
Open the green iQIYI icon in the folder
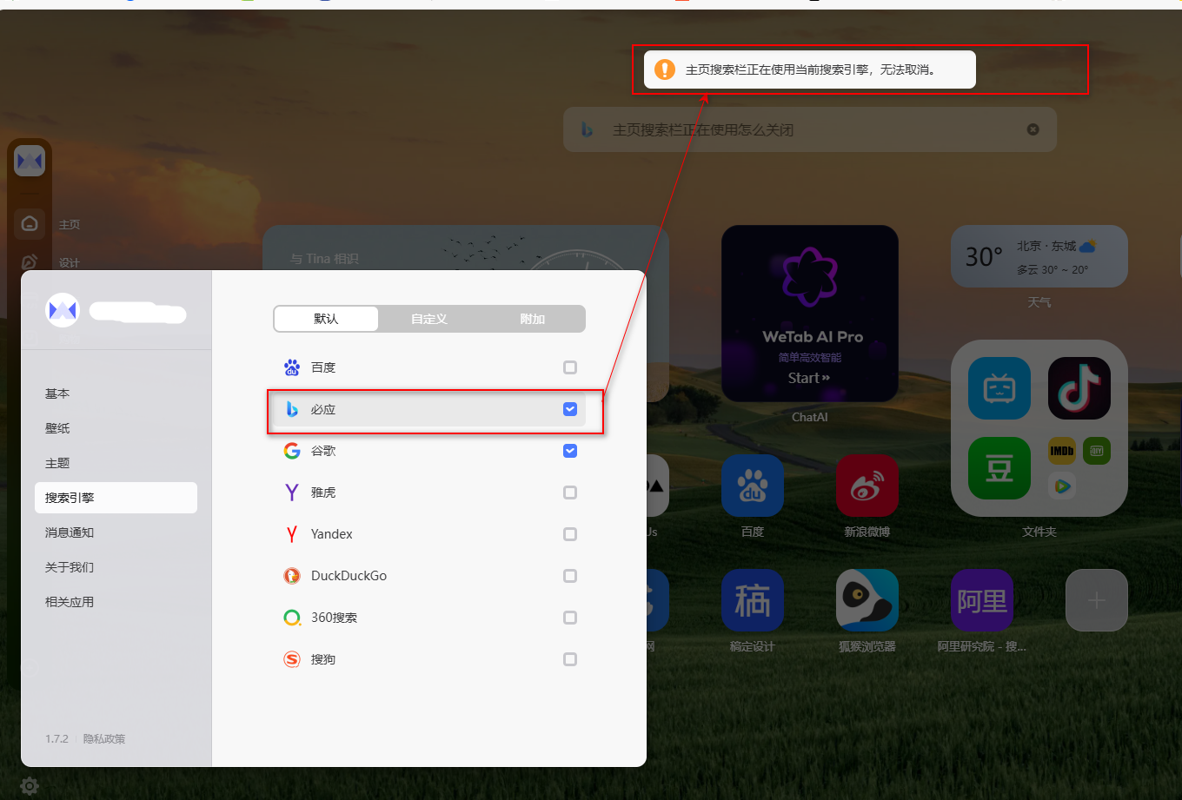tap(1097, 451)
